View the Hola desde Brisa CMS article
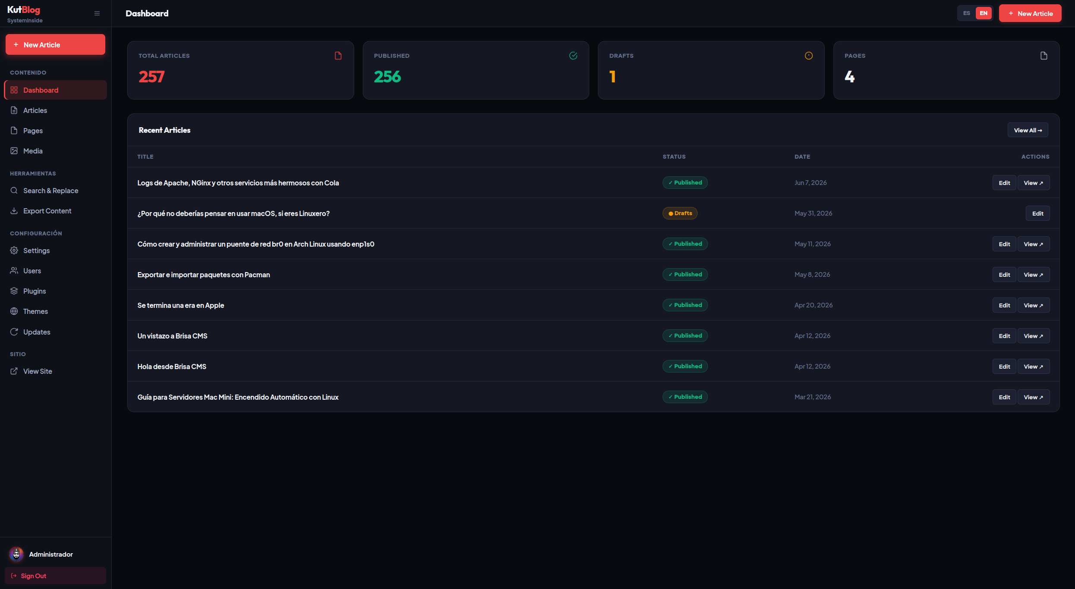 [x=1034, y=367]
